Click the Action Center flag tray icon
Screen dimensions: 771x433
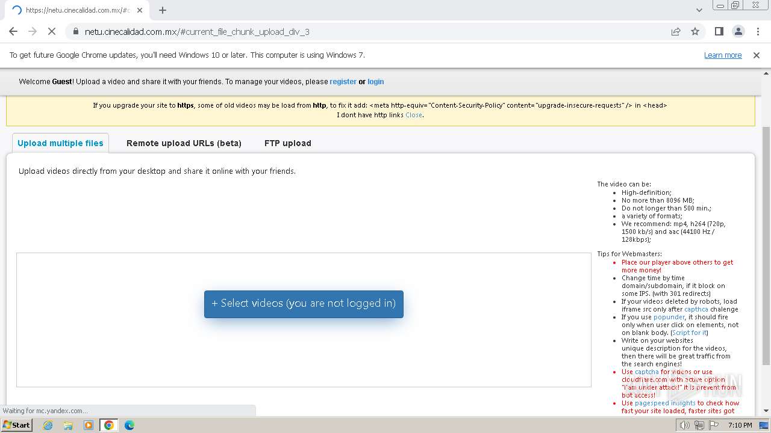coord(714,425)
